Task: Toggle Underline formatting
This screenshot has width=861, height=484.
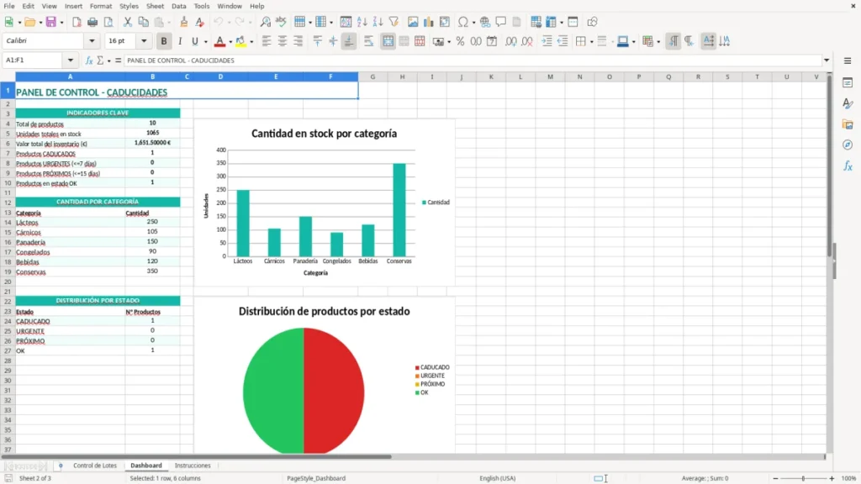Action: 194,41
